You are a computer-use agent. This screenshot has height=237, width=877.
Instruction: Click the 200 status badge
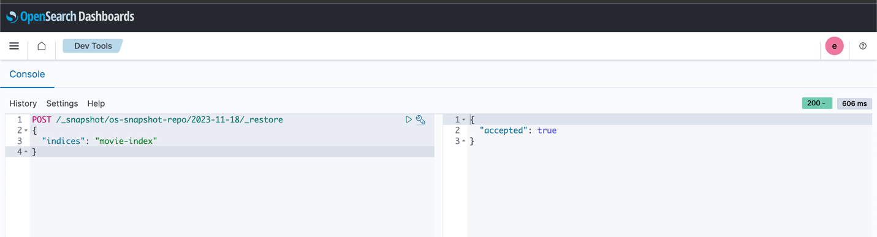[x=817, y=103]
